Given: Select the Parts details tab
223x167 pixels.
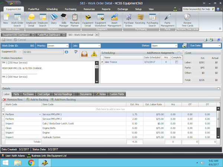Looking at the screenshot, I should 16,94.
